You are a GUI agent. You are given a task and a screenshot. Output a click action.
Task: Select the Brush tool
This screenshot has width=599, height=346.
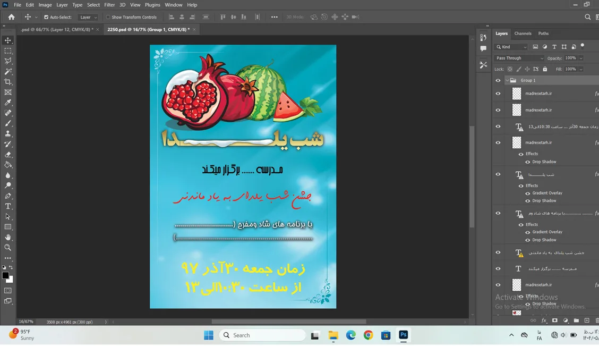pyautogui.click(x=7, y=123)
